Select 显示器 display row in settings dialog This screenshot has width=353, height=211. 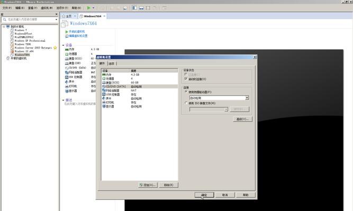click(139, 107)
